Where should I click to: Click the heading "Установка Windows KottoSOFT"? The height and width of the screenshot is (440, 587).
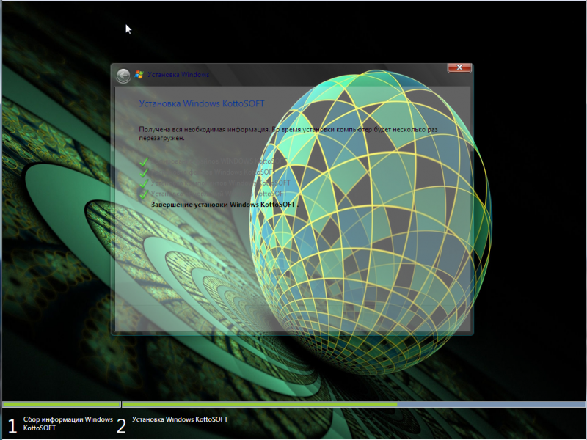pos(202,103)
